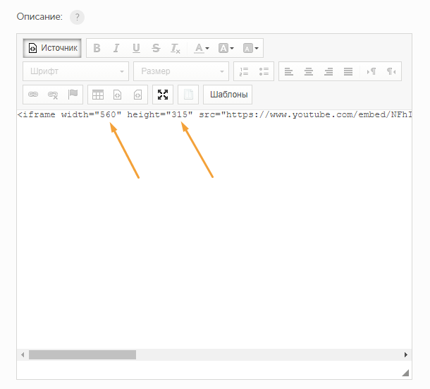Center-align the text
The image size is (430, 389).
309,71
